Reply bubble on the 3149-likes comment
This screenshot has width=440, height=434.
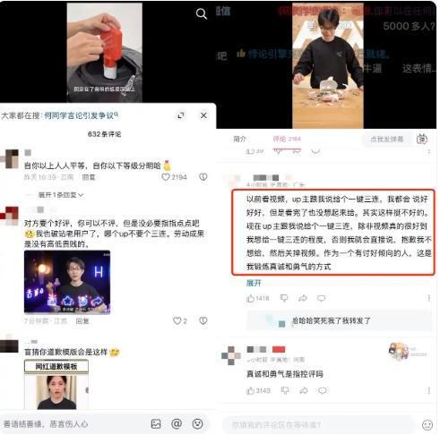[x=323, y=390]
